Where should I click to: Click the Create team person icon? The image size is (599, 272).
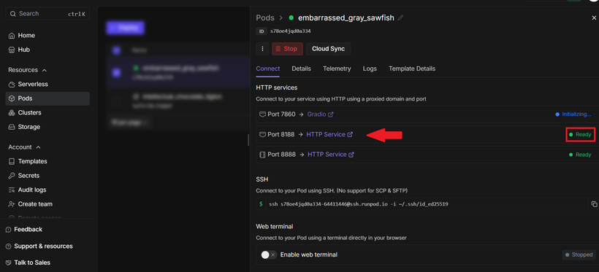pos(12,204)
